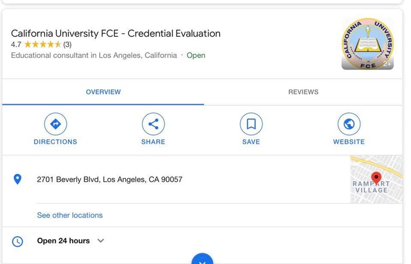Expand the Open 24 hours chevron
The width and height of the screenshot is (411, 264).
(x=101, y=241)
